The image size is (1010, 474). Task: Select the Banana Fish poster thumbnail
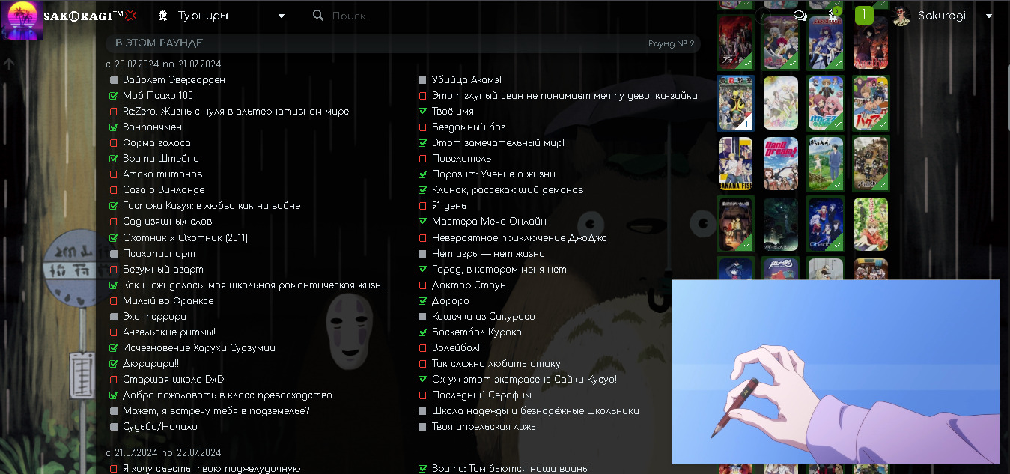735,163
